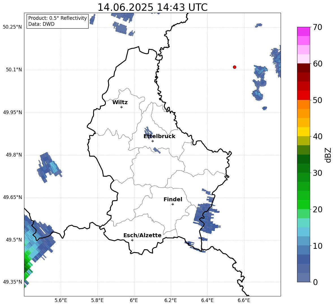Click the yellow colorbar segment above 40

click(x=303, y=132)
